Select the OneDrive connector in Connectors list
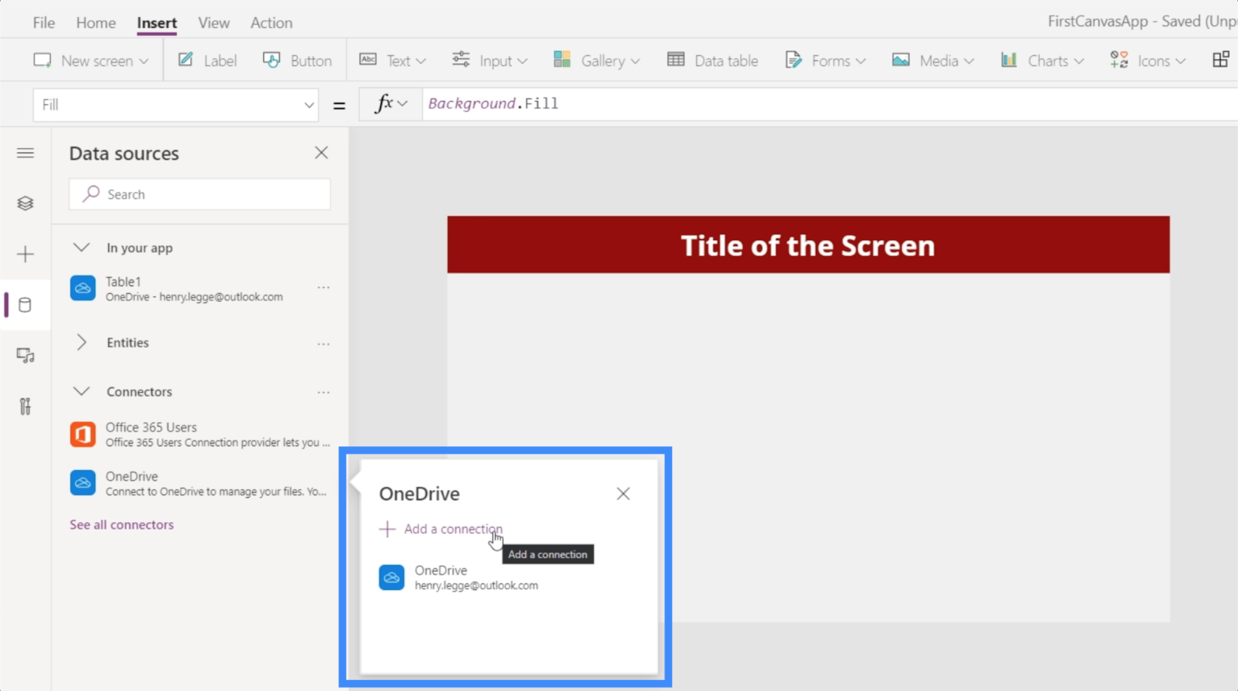Image resolution: width=1238 pixels, height=691 pixels. [x=200, y=484]
